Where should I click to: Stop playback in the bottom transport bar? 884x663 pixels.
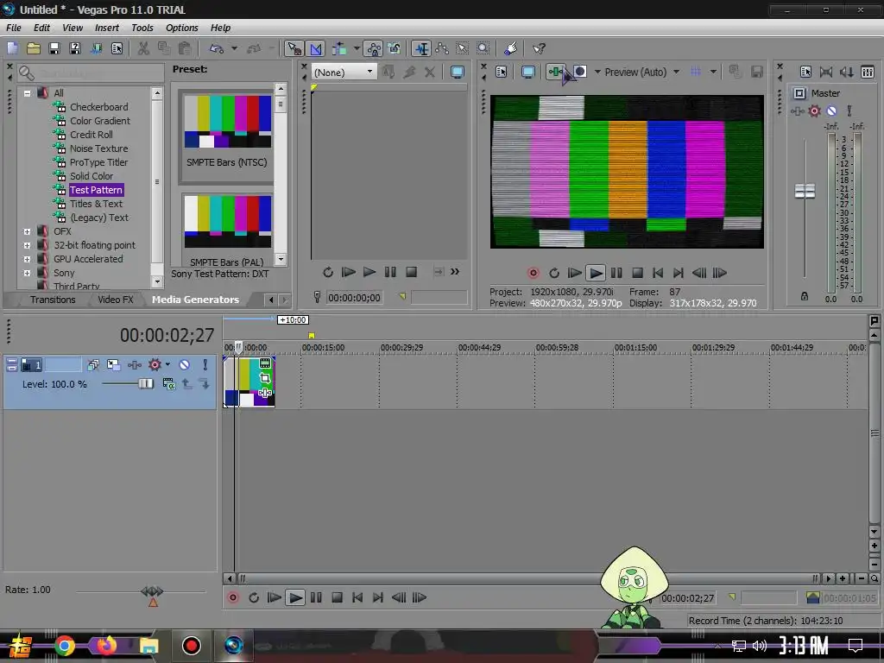[x=337, y=597]
